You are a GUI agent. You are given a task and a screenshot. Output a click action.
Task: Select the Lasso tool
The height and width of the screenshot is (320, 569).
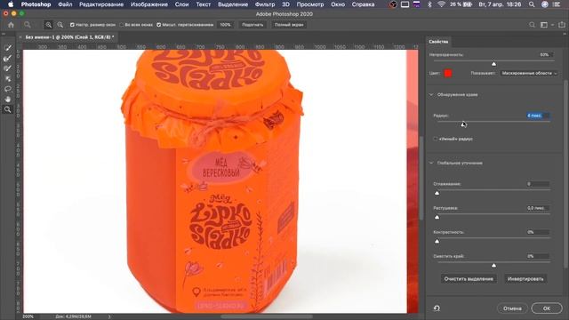click(8, 89)
